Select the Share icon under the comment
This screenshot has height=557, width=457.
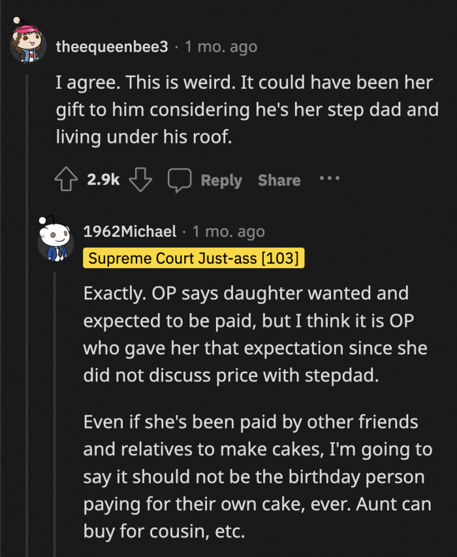click(x=279, y=180)
